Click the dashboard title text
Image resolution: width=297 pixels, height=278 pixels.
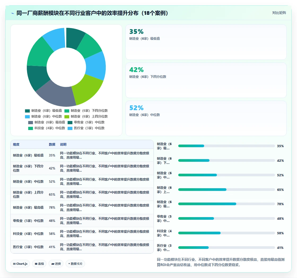92,13
